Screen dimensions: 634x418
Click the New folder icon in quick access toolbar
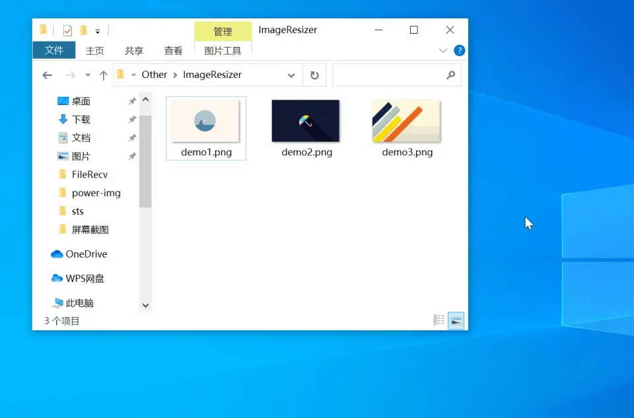[83, 30]
